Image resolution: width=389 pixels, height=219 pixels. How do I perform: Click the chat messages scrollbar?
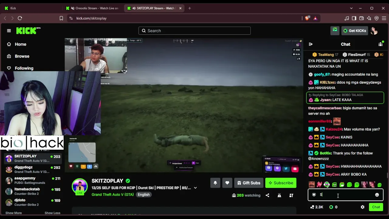point(387,176)
